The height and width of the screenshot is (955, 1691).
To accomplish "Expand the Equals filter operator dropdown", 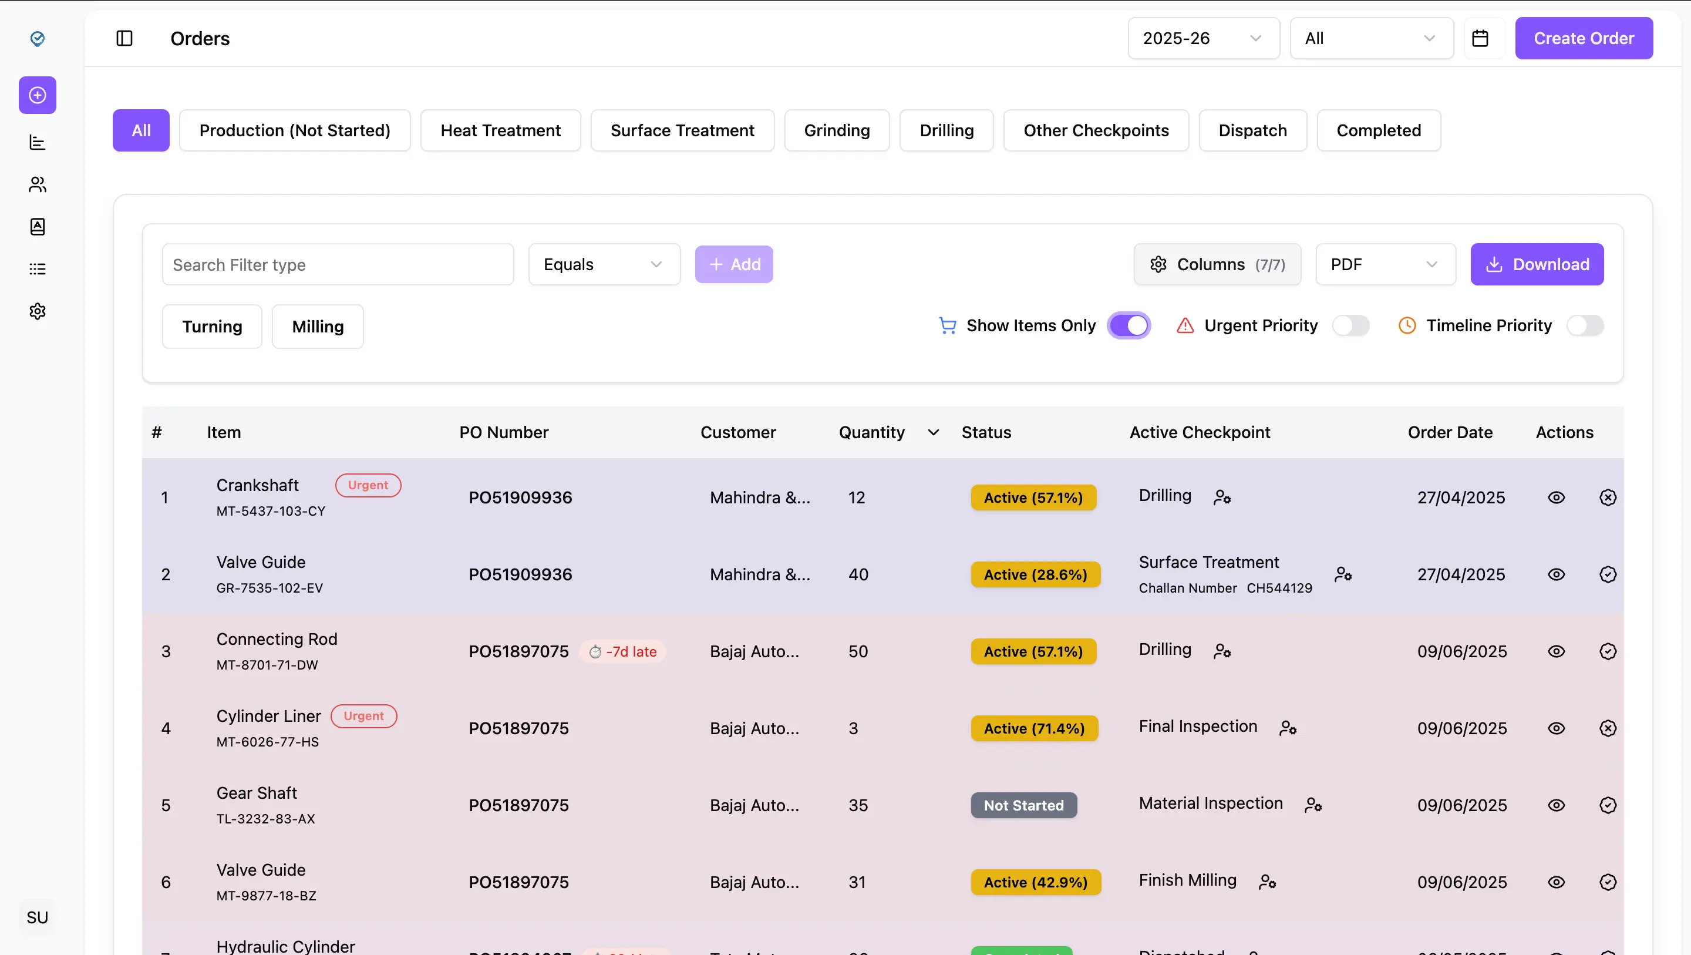I will [603, 264].
